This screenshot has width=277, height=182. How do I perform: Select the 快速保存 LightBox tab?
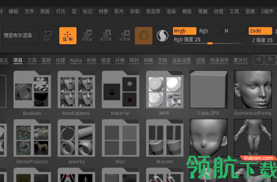[x=219, y=60]
